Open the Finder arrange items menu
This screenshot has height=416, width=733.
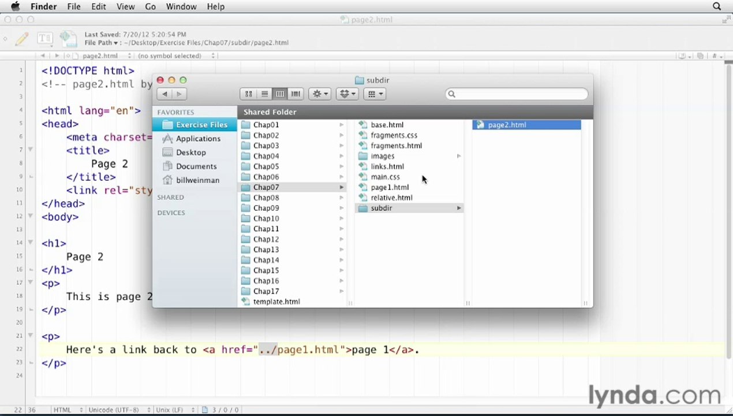pos(375,94)
